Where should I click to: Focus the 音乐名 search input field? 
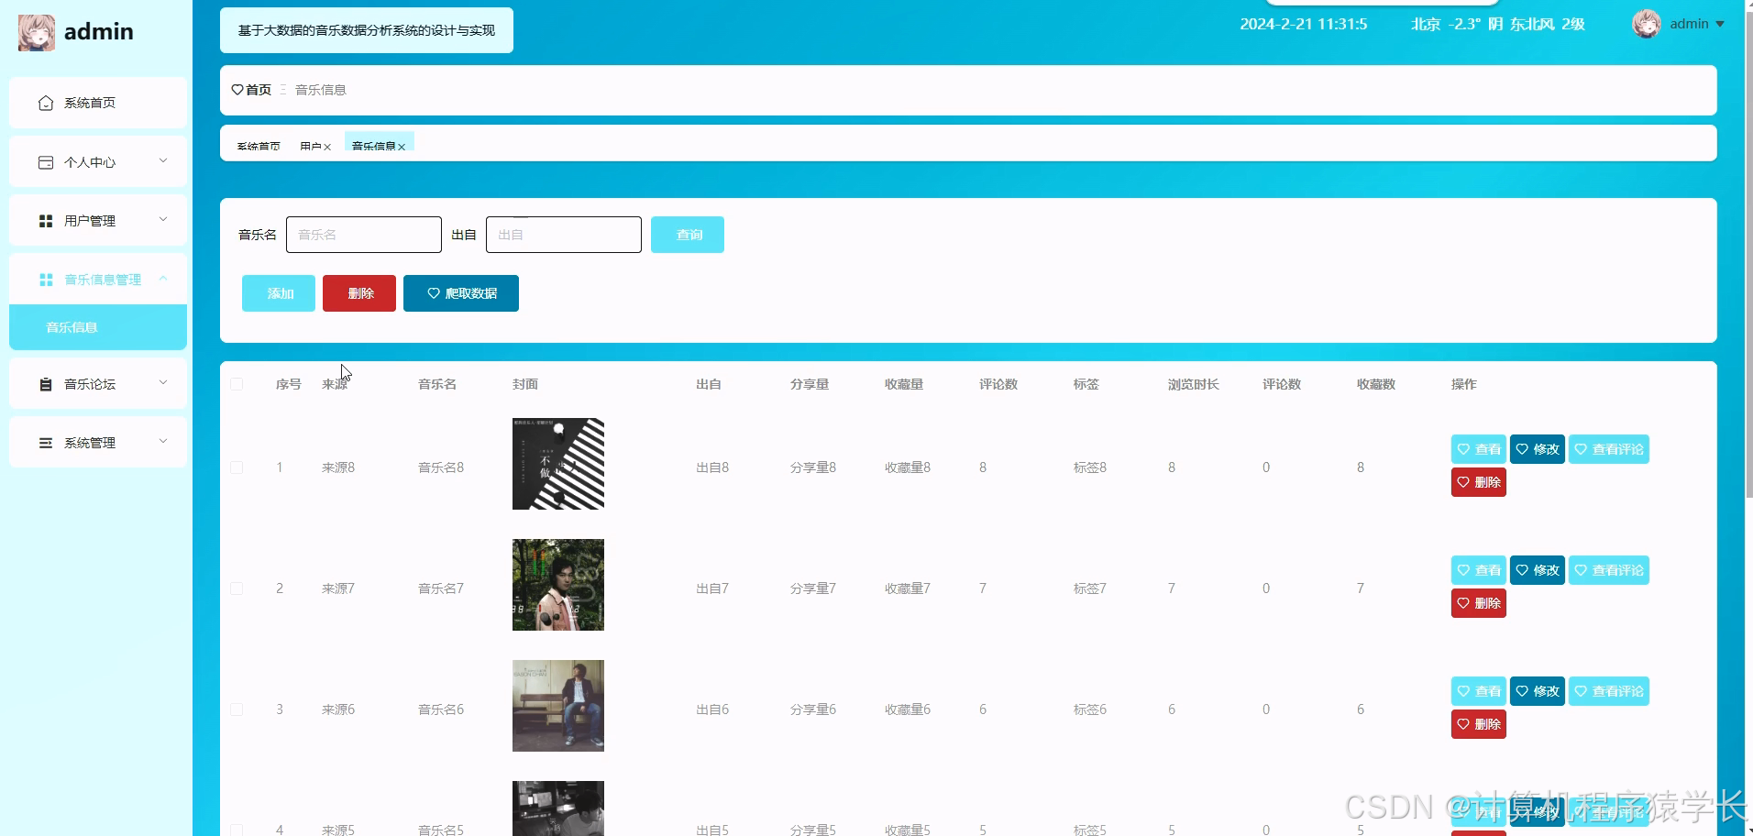click(x=364, y=235)
